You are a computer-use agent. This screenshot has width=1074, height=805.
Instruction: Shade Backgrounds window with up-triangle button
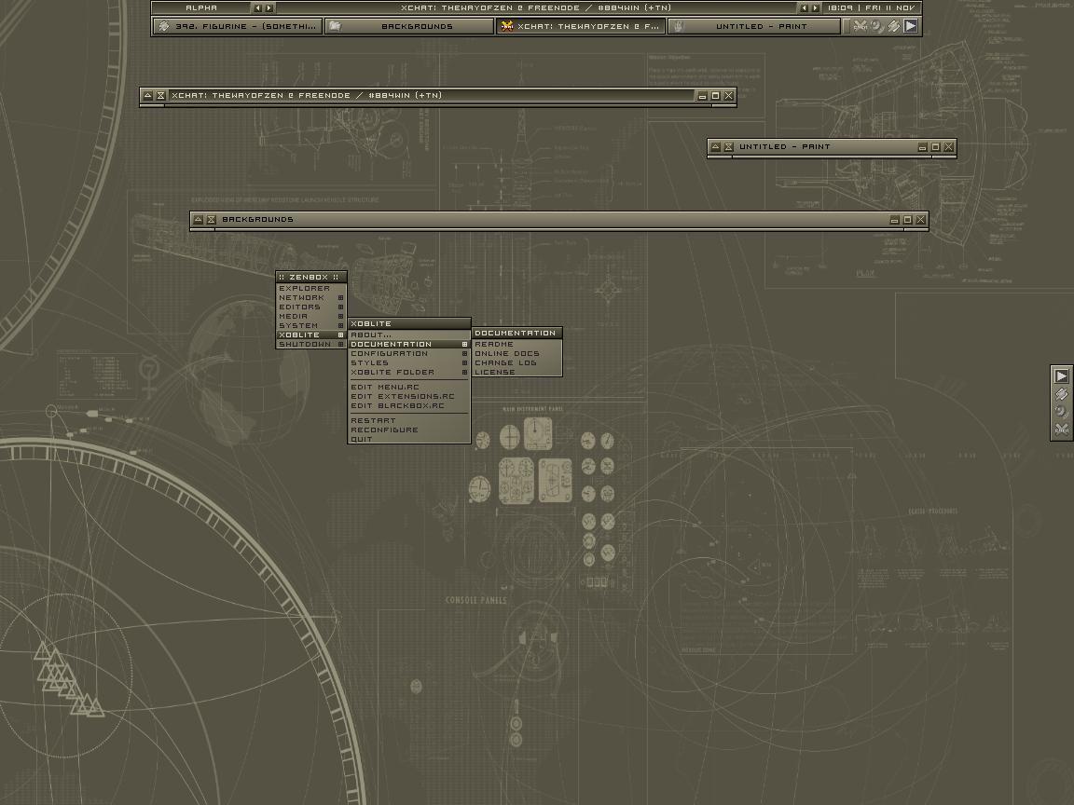pos(199,219)
